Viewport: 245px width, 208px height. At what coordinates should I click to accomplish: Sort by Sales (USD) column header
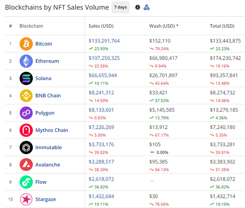pyautogui.click(x=101, y=26)
